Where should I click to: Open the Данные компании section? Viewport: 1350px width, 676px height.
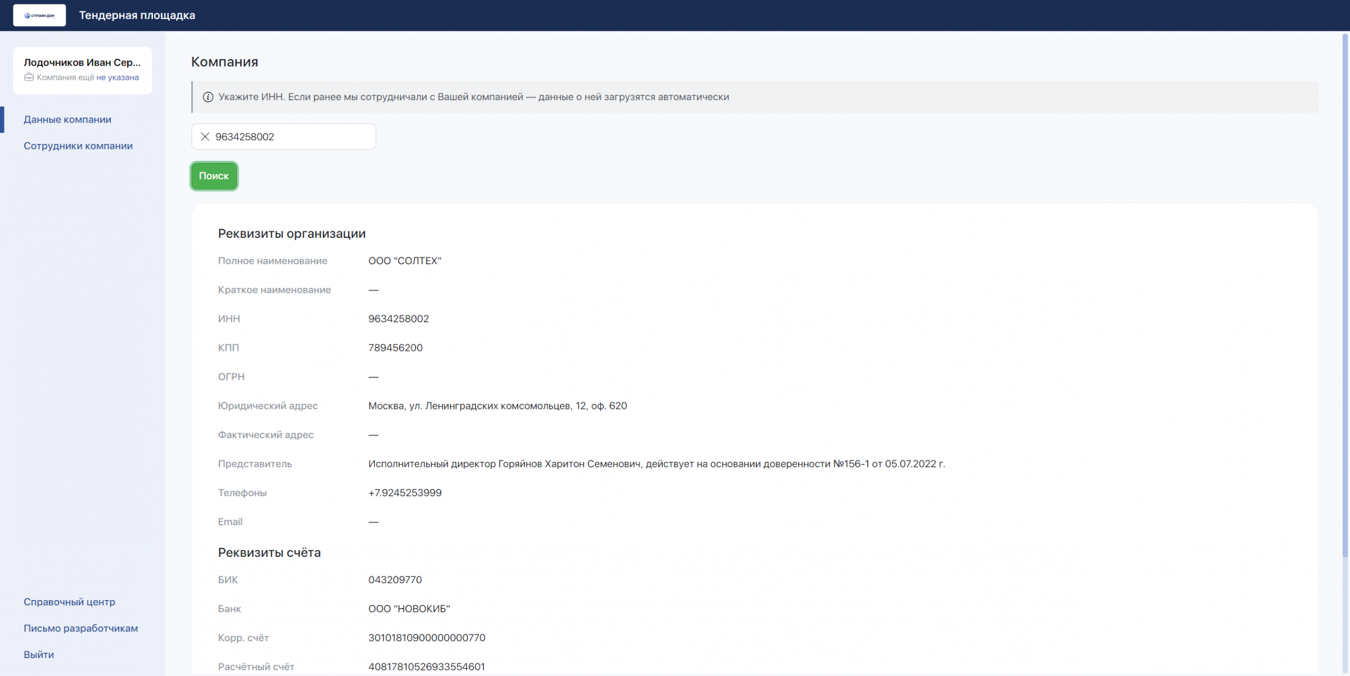(x=67, y=119)
